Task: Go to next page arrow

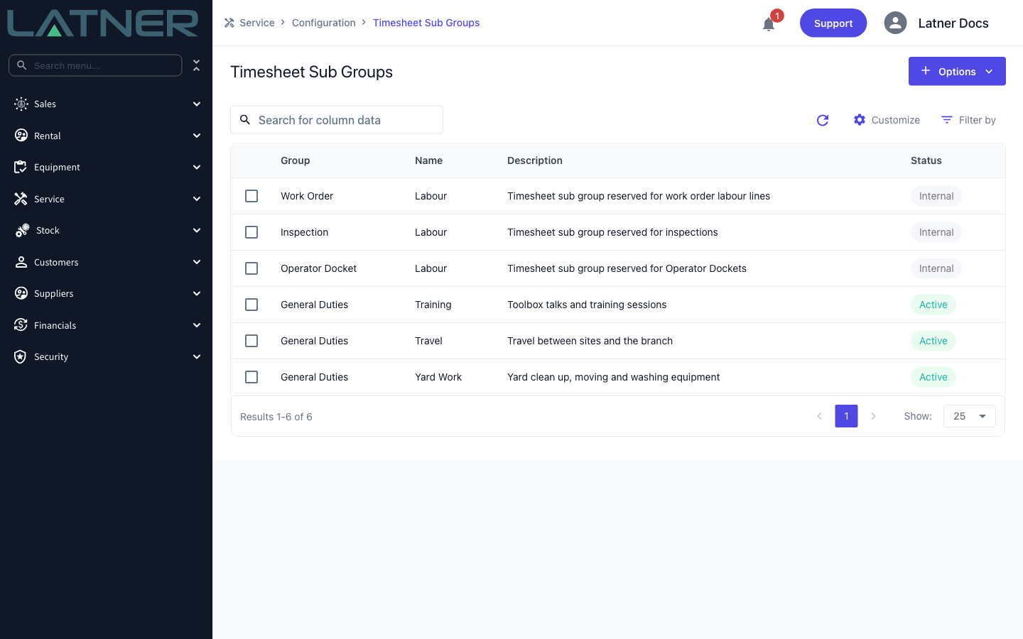Action: click(873, 416)
